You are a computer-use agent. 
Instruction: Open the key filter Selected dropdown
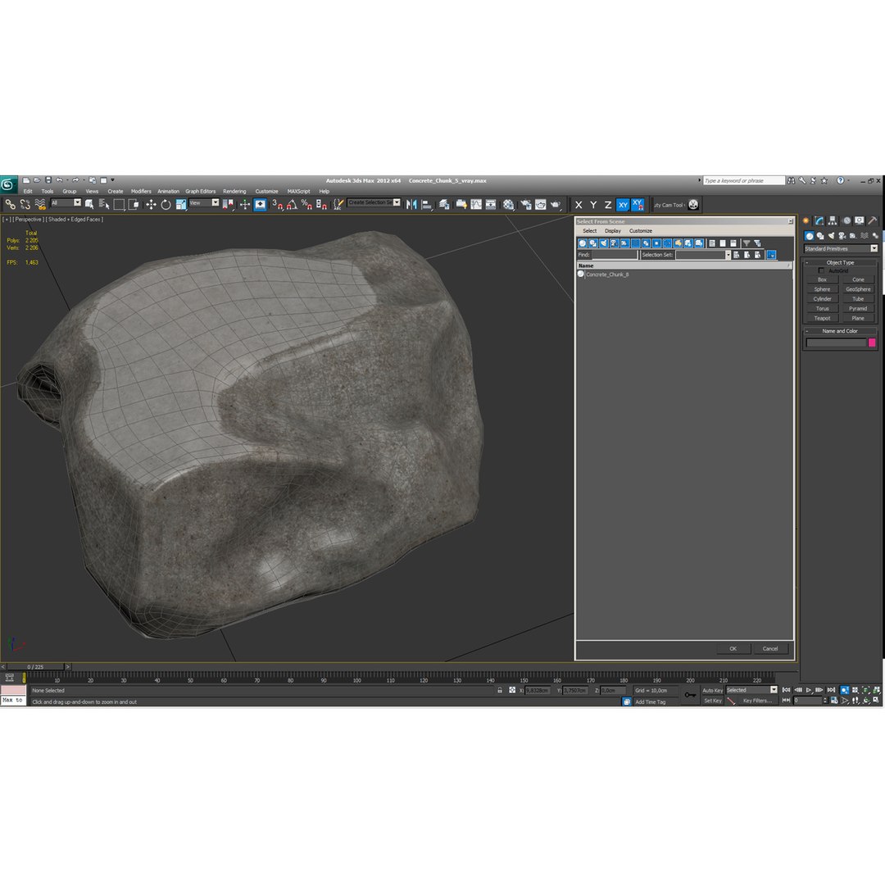click(x=751, y=690)
